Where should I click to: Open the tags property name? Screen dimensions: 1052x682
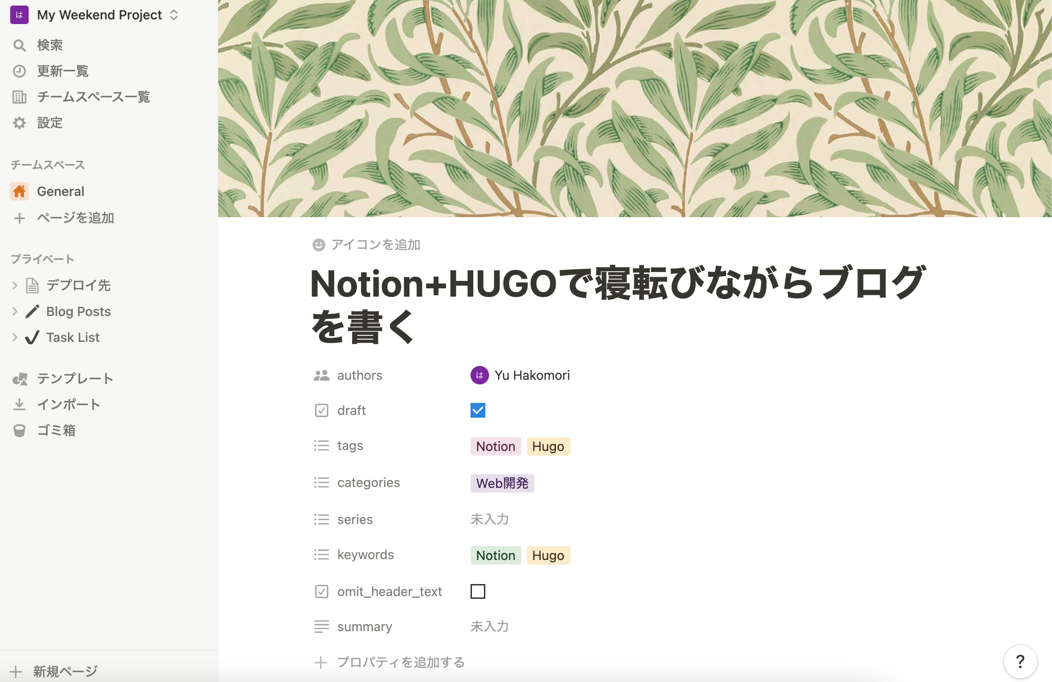(350, 445)
